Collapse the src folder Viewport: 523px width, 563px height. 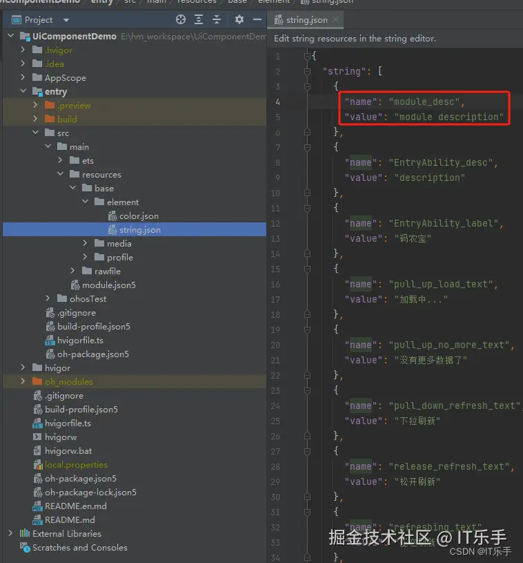click(35, 132)
